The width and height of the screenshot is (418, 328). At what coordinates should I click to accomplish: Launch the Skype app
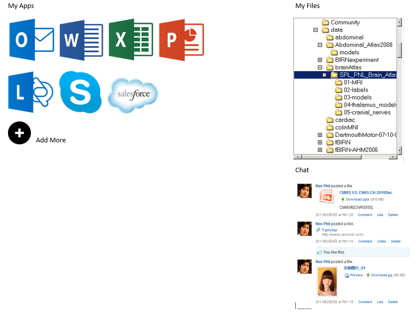coord(80,92)
